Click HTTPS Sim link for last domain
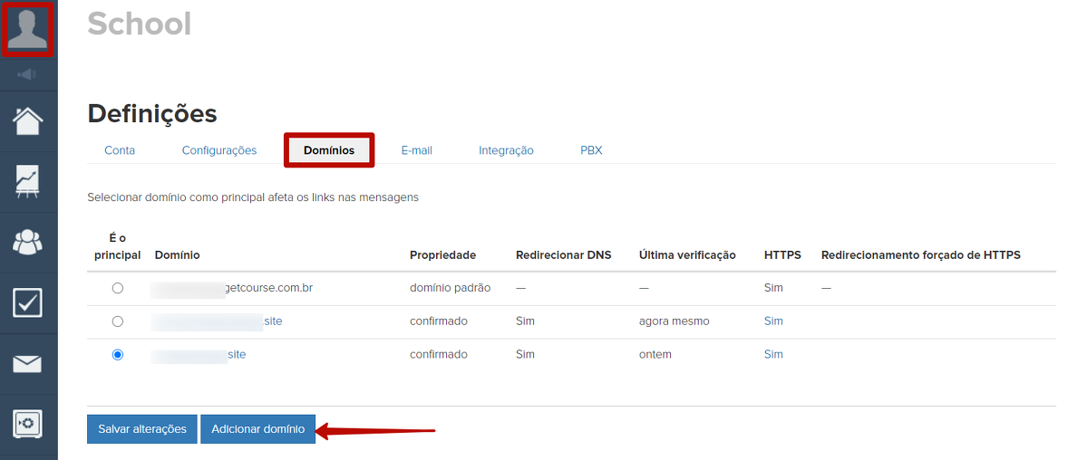The image size is (1087, 460). click(x=773, y=355)
